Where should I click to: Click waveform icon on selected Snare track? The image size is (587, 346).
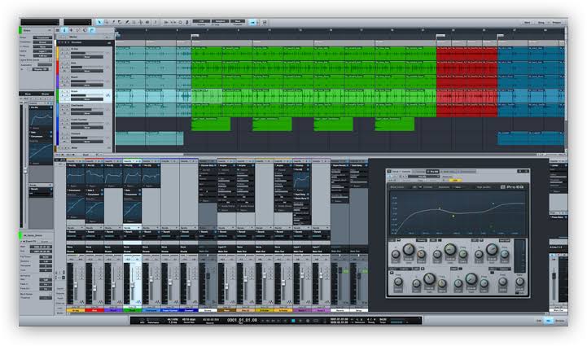point(107,96)
